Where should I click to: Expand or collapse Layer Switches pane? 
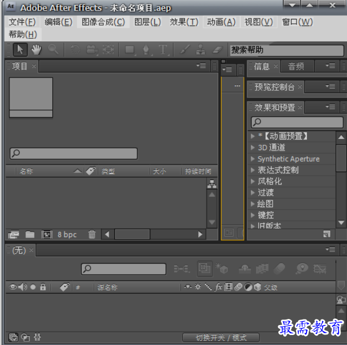pos(13,337)
